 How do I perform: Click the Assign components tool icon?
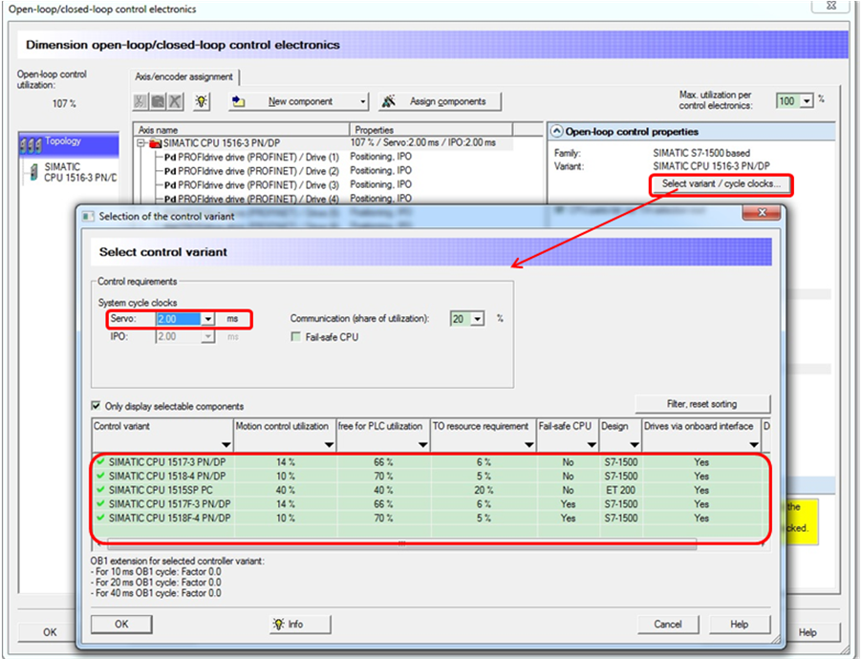(x=389, y=101)
